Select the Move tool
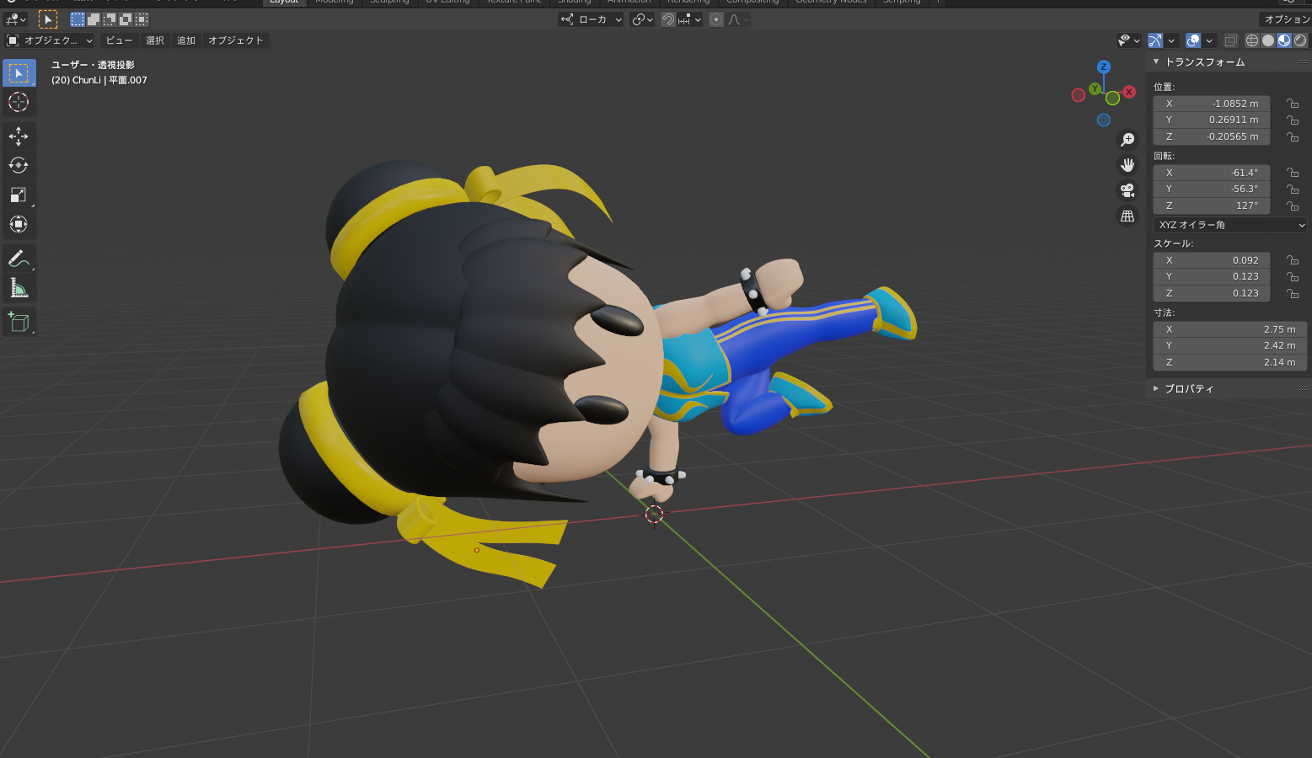The image size is (1312, 758). tap(19, 136)
